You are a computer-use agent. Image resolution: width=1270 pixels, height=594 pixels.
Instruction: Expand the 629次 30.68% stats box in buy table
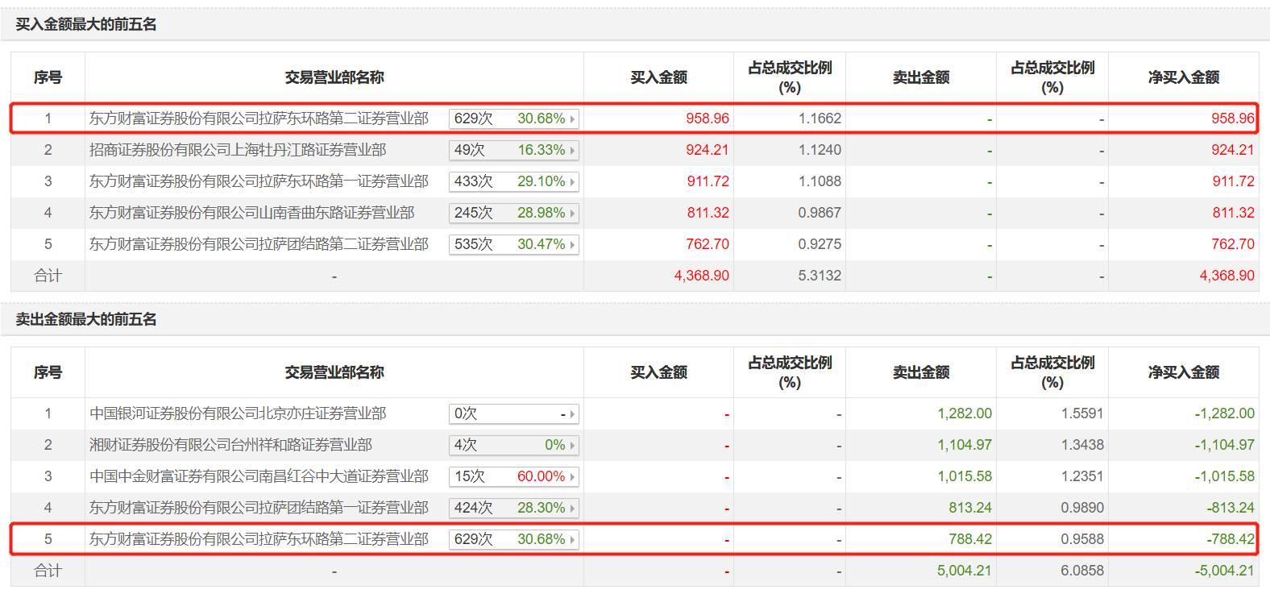click(x=514, y=118)
